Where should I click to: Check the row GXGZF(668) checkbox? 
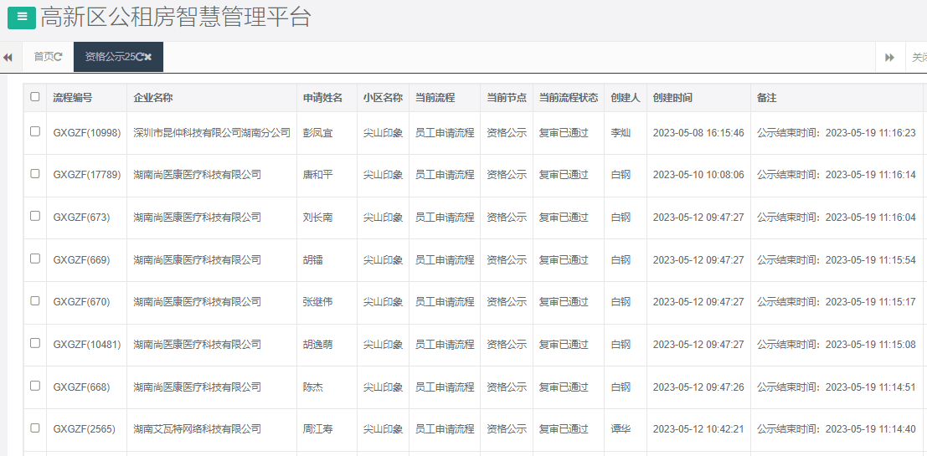coord(35,386)
